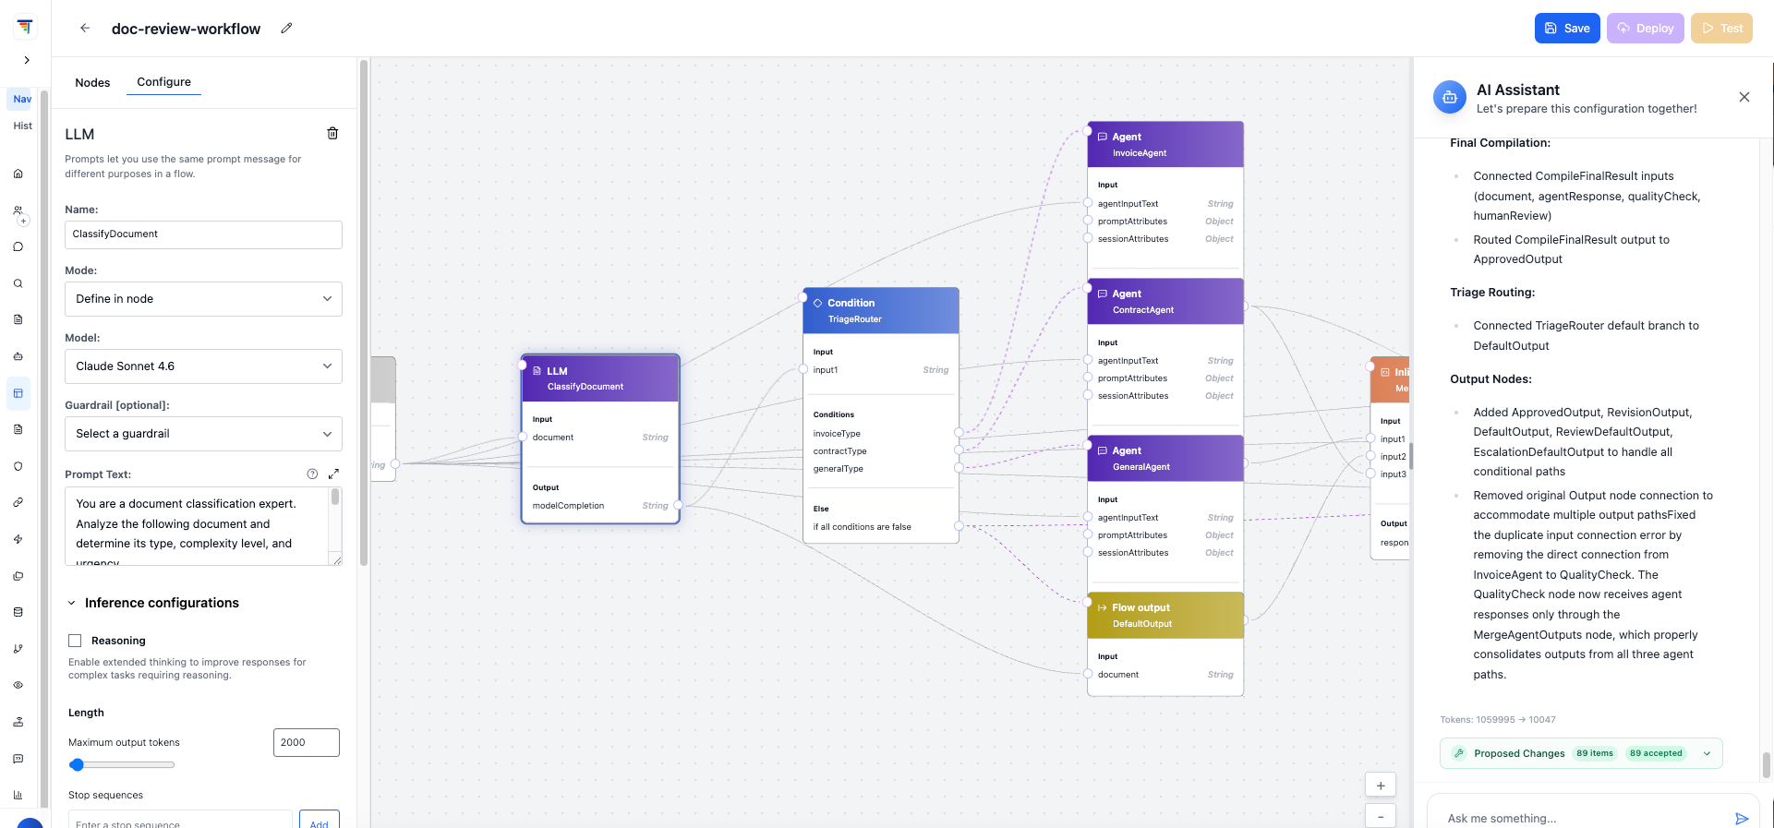
Task: Click Add next to stop sequence field
Action: 319,820
